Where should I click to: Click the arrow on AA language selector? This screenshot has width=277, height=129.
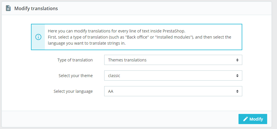(x=237, y=91)
